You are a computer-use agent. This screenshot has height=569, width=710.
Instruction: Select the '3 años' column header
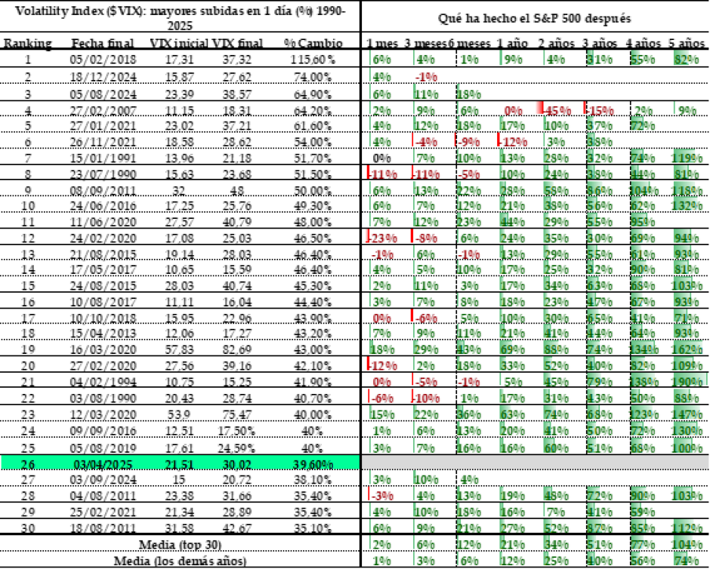(600, 44)
